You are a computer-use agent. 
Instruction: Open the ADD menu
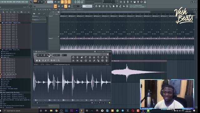(5, 2)
